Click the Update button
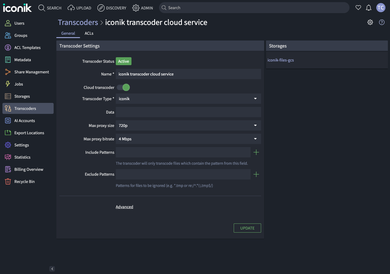Screen dimensions: 390x274 (247, 228)
